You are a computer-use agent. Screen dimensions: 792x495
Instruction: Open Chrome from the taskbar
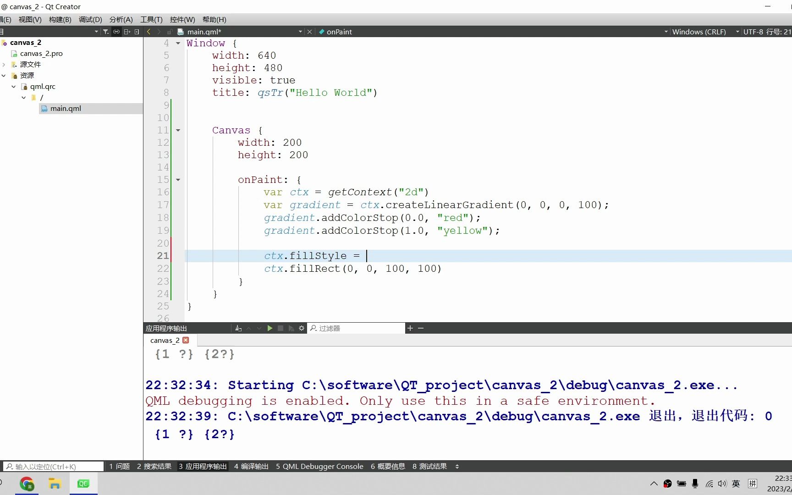(27, 484)
